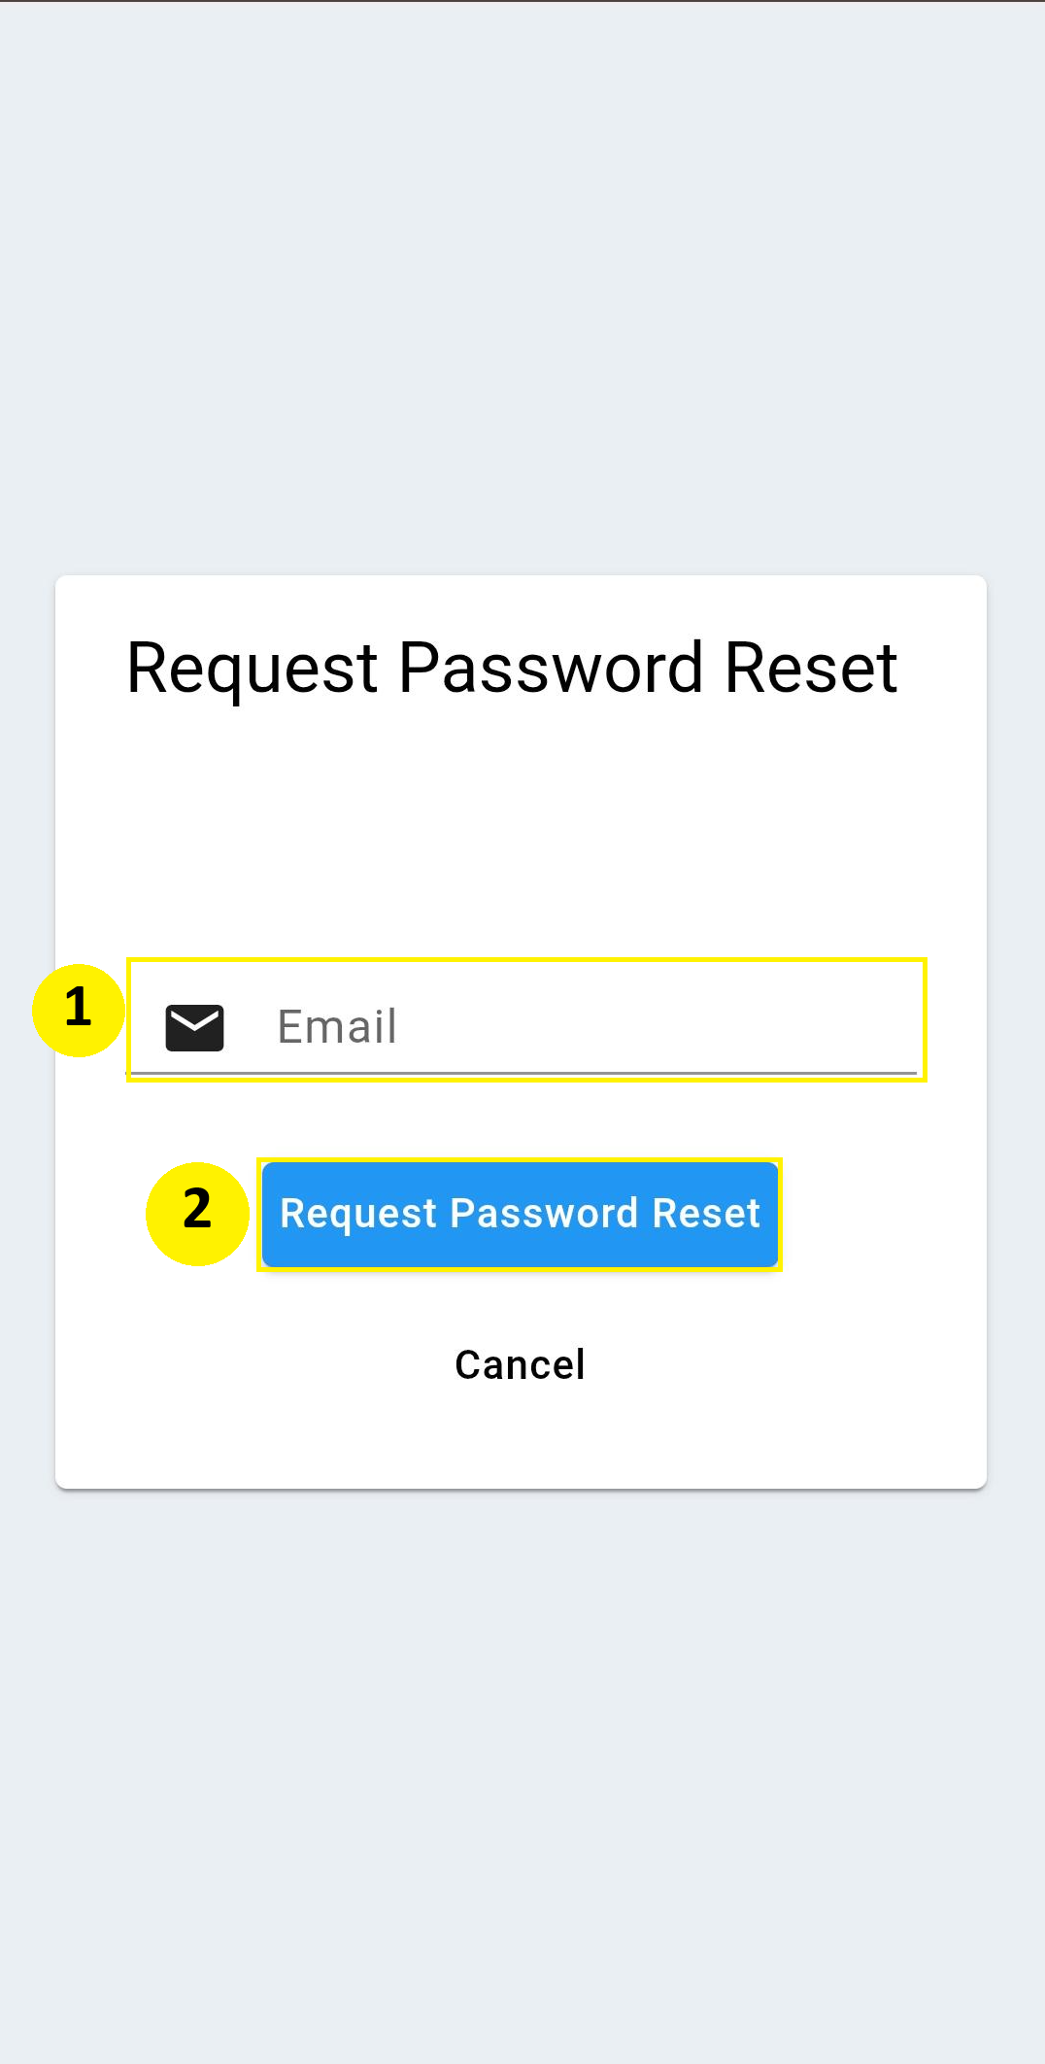This screenshot has width=1045, height=2064.
Task: Tap the circled 2 annotation badge
Action: [x=197, y=1214]
